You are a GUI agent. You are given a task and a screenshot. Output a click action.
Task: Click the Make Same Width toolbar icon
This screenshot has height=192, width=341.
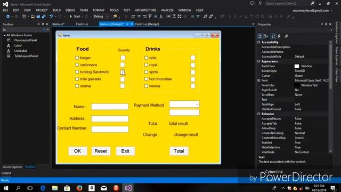point(168,17)
